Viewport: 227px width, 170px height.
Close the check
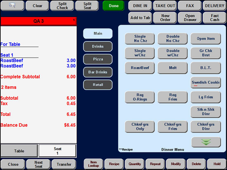click(x=13, y=164)
